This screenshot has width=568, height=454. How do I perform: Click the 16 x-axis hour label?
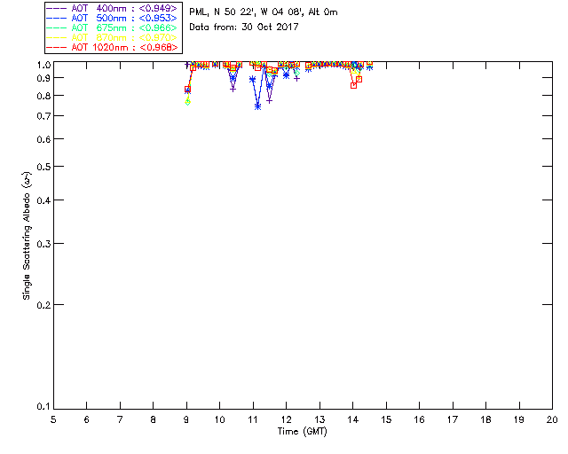tap(420, 419)
